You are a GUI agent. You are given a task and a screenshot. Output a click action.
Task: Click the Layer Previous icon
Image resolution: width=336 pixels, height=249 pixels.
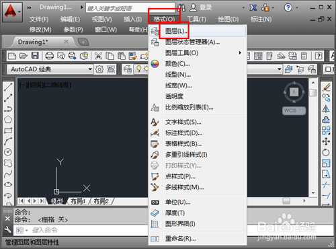click(300, 69)
